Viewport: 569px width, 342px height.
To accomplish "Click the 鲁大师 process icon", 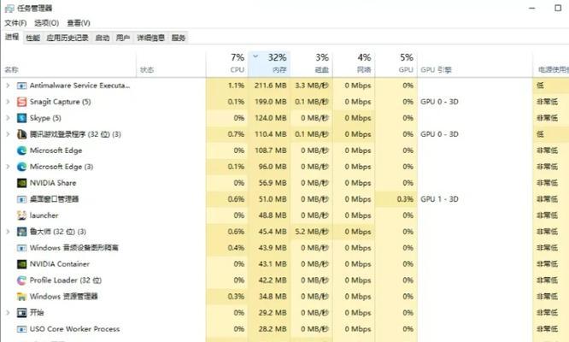I will click(x=21, y=232).
